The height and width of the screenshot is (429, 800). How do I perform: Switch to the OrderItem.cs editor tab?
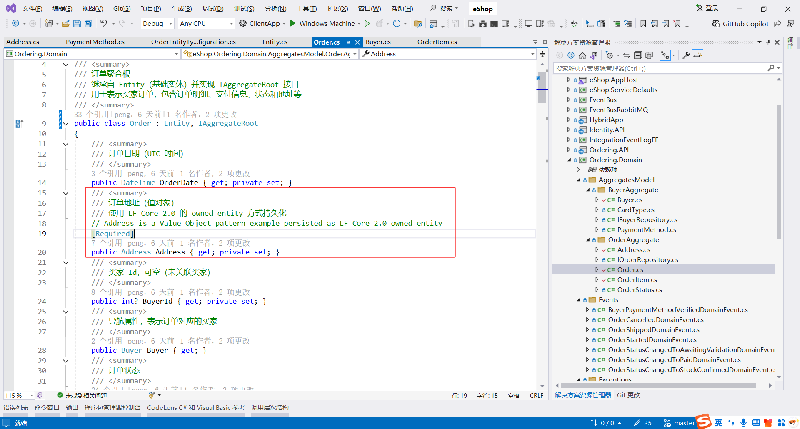point(437,42)
